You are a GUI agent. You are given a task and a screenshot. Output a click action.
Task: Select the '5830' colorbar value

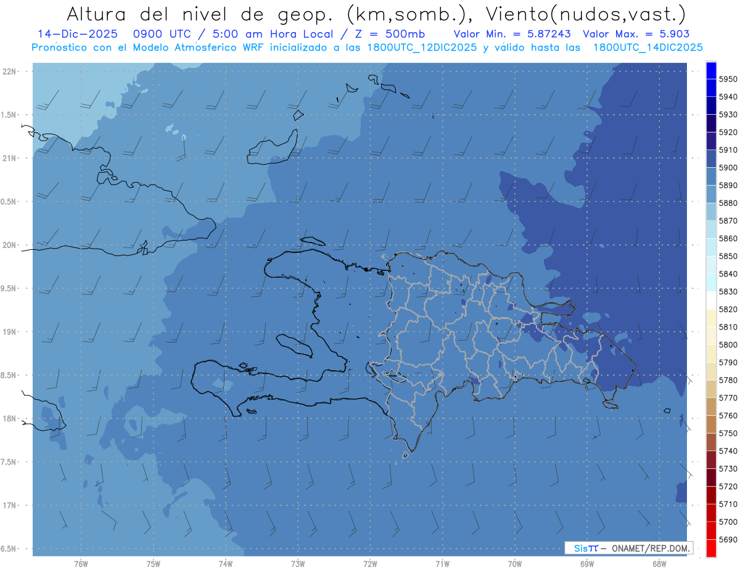pyautogui.click(x=728, y=292)
